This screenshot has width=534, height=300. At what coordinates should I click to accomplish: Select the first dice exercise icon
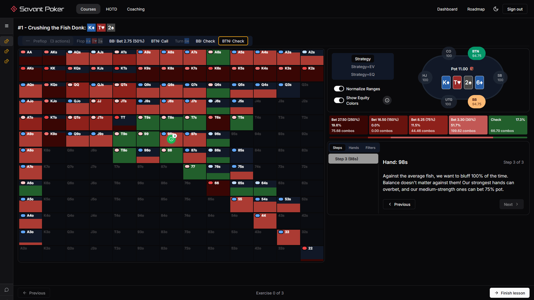point(7,41)
